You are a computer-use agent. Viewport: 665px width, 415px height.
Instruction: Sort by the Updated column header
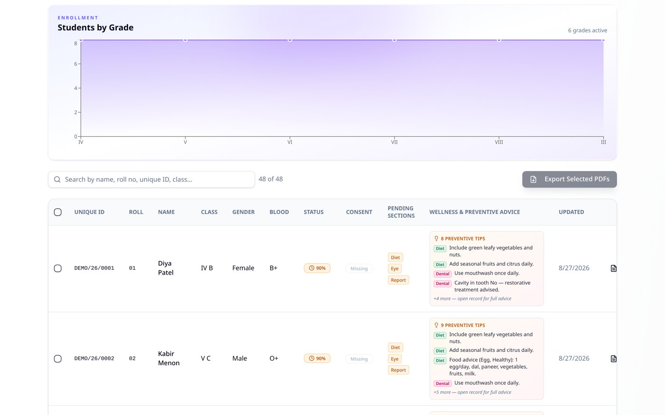(x=571, y=212)
